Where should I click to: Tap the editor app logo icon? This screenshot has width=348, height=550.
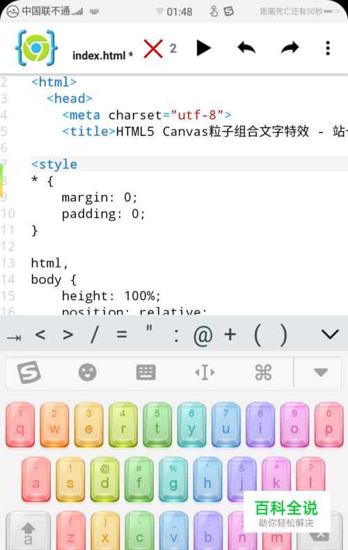click(36, 48)
